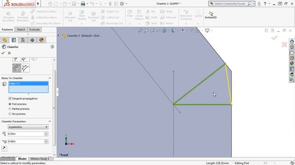
Task: Open the Asymmetric chamfer method dropdown
Action: click(28, 127)
